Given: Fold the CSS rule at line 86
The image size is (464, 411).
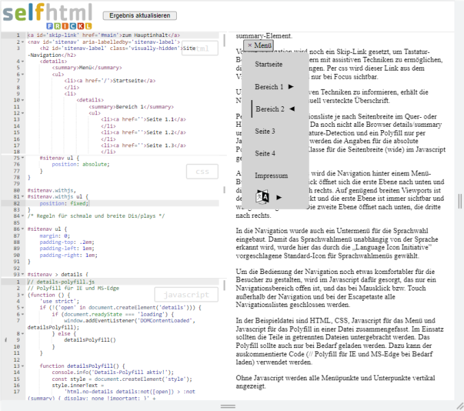Looking at the screenshot, I should click(23, 228).
